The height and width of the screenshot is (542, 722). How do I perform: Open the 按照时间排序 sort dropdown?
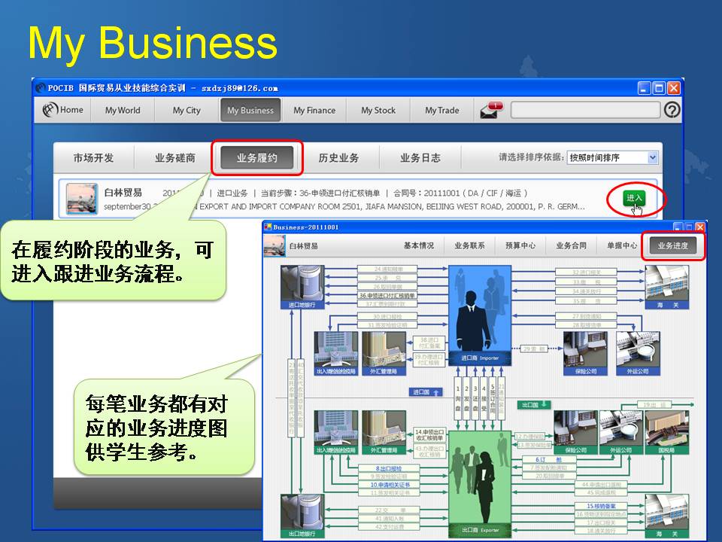point(612,157)
